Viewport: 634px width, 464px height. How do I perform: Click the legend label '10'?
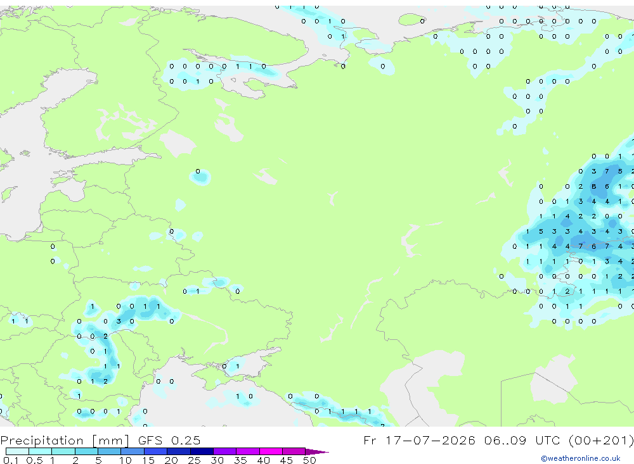[126, 460]
